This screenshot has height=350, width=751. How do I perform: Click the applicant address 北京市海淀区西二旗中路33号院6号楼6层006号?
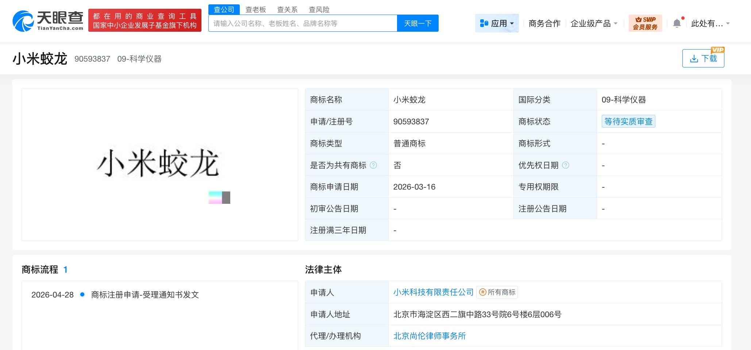tap(477, 314)
